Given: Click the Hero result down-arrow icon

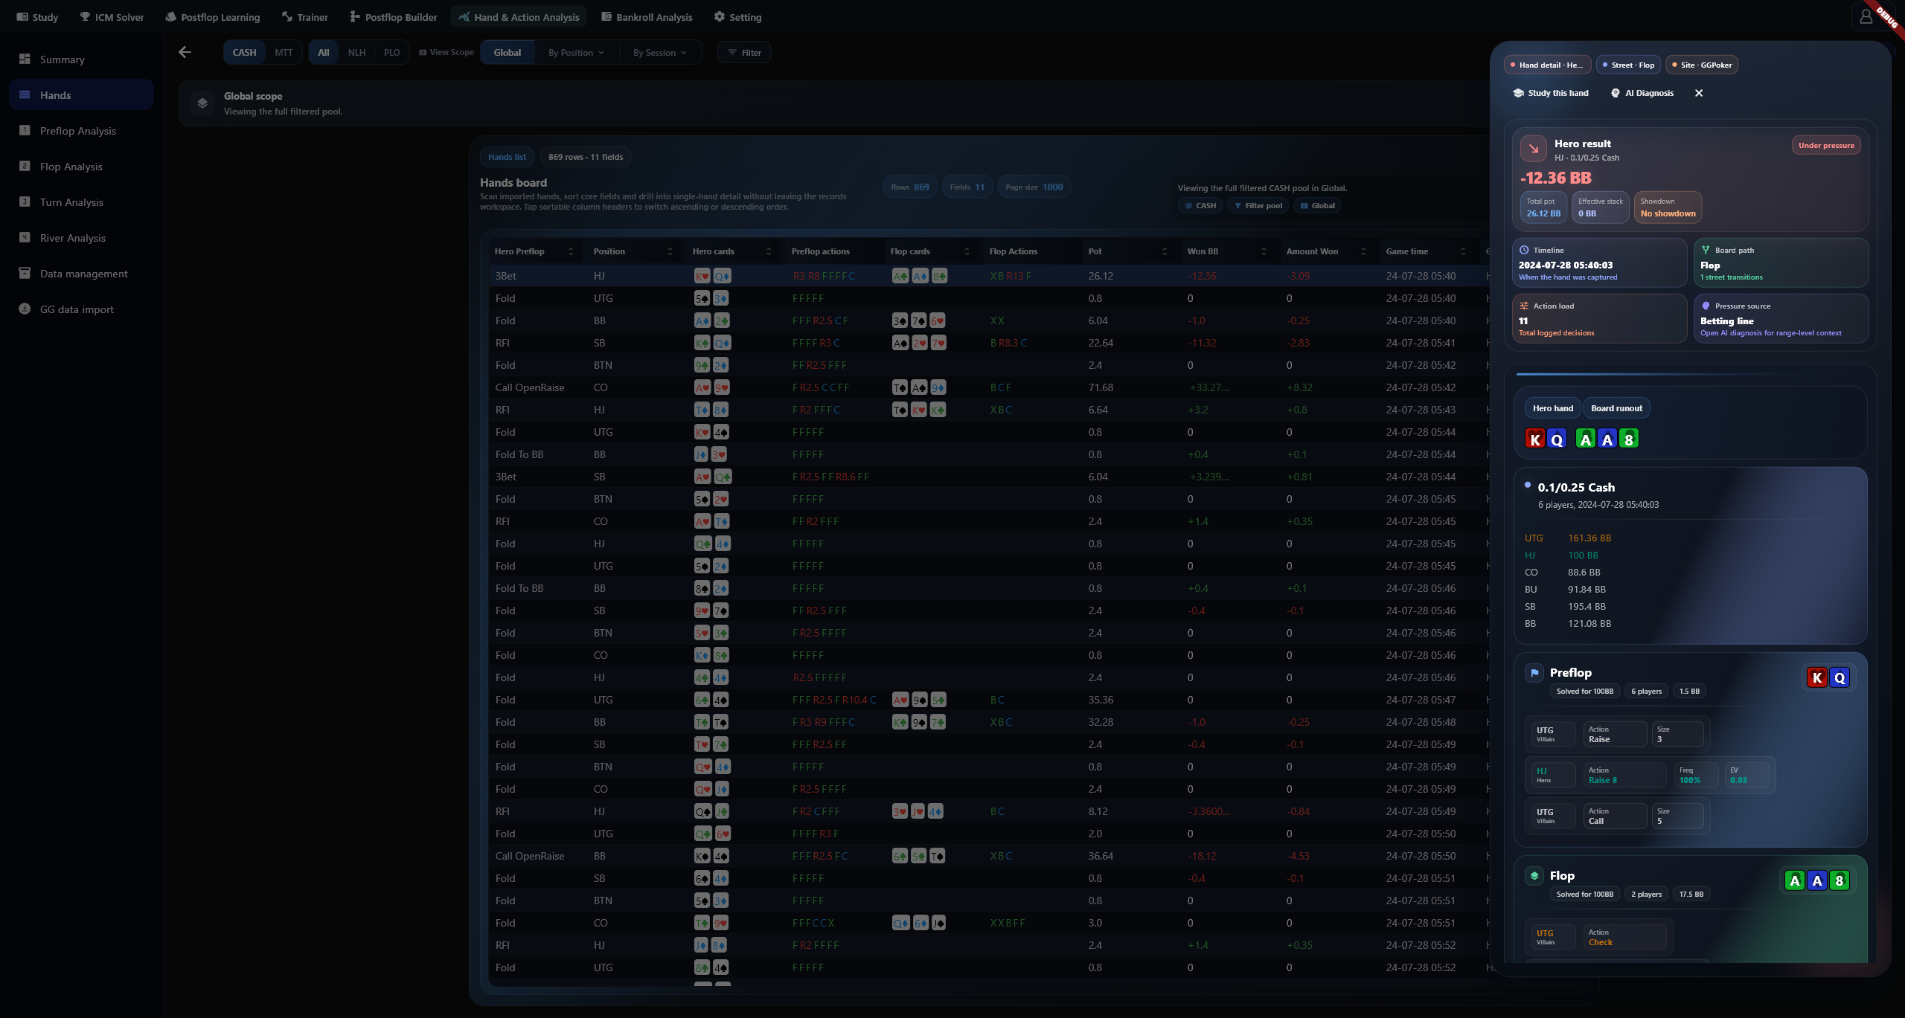Looking at the screenshot, I should (1533, 149).
